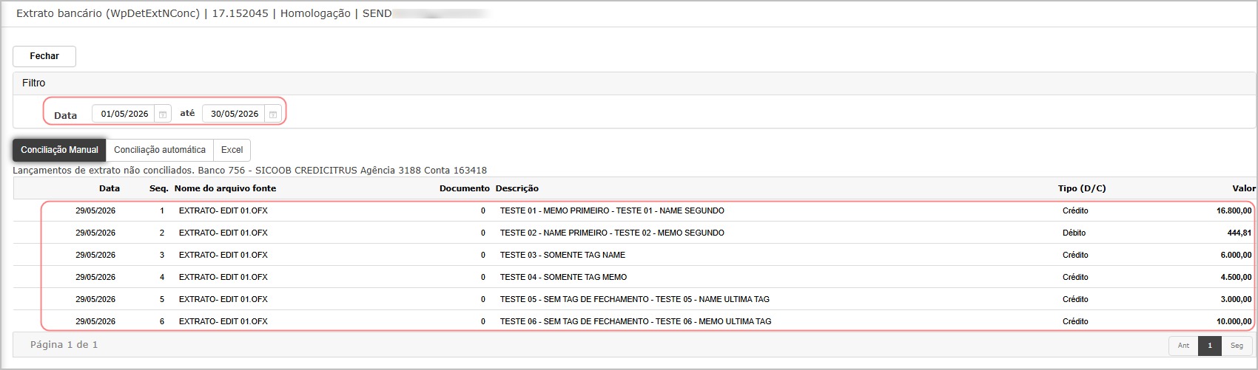Select row TESTE 01 - MEMO PRIMEIRO description
The image size is (1258, 370).
click(x=612, y=210)
